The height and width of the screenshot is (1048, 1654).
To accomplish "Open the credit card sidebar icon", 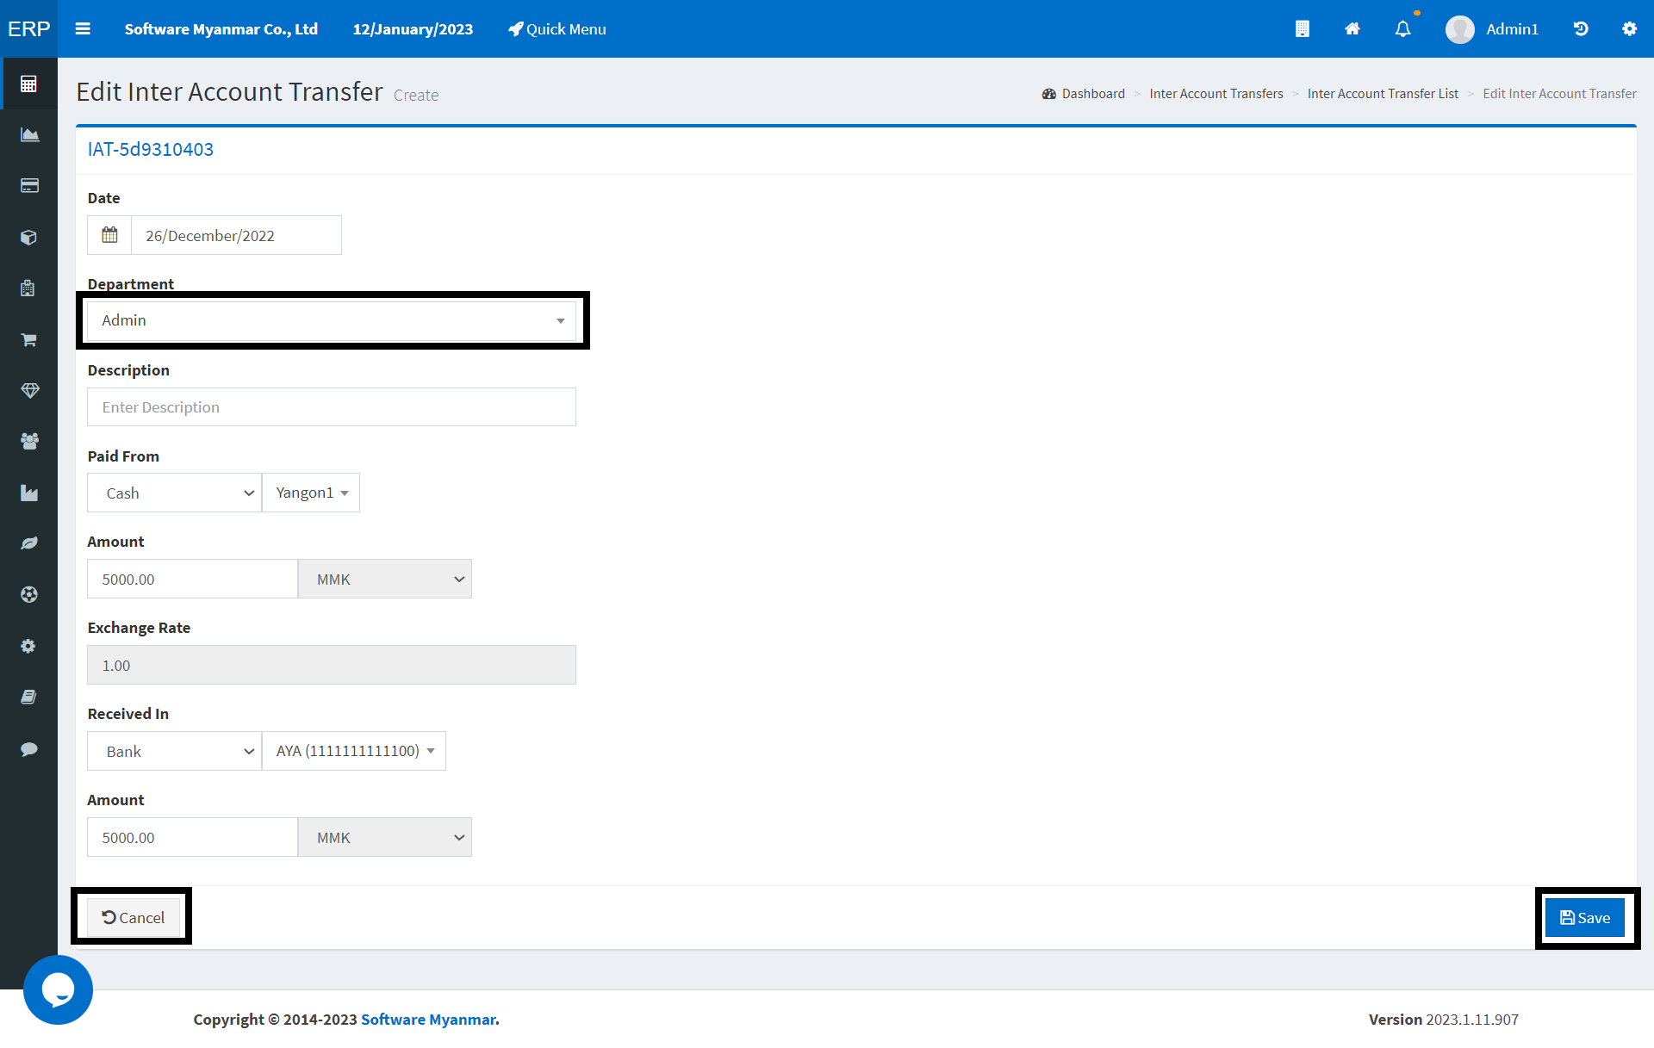I will point(28,186).
